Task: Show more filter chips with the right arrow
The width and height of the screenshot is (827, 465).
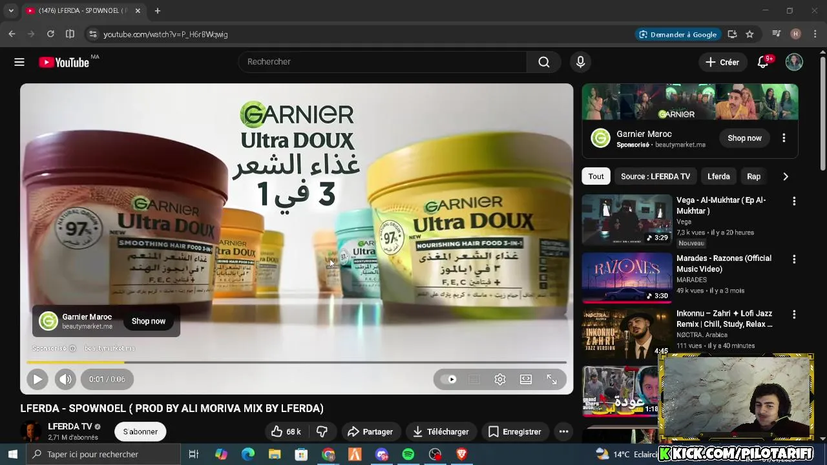Action: pos(786,176)
